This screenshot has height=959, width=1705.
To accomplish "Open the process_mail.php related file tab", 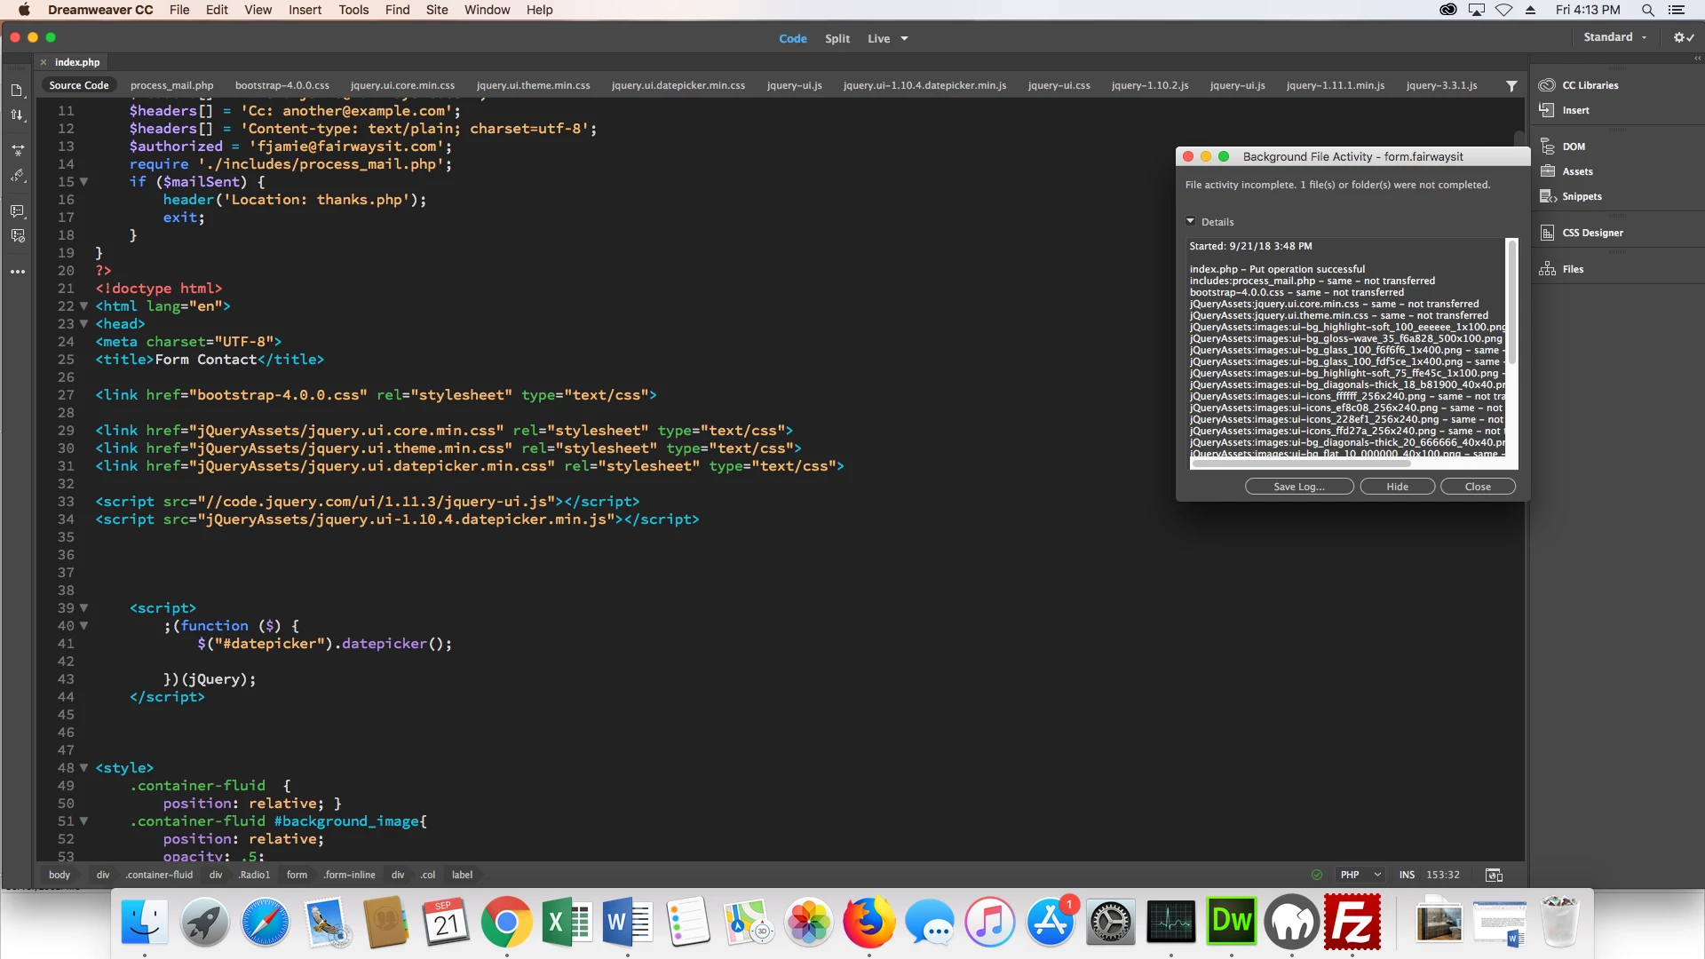I will (x=171, y=86).
